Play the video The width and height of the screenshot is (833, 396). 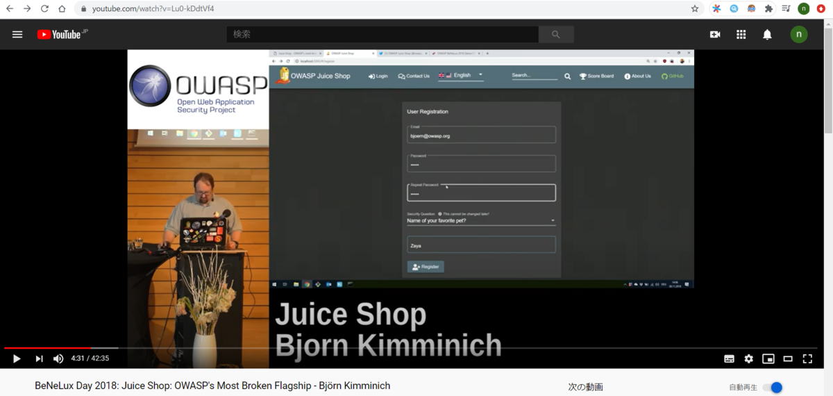tap(17, 358)
